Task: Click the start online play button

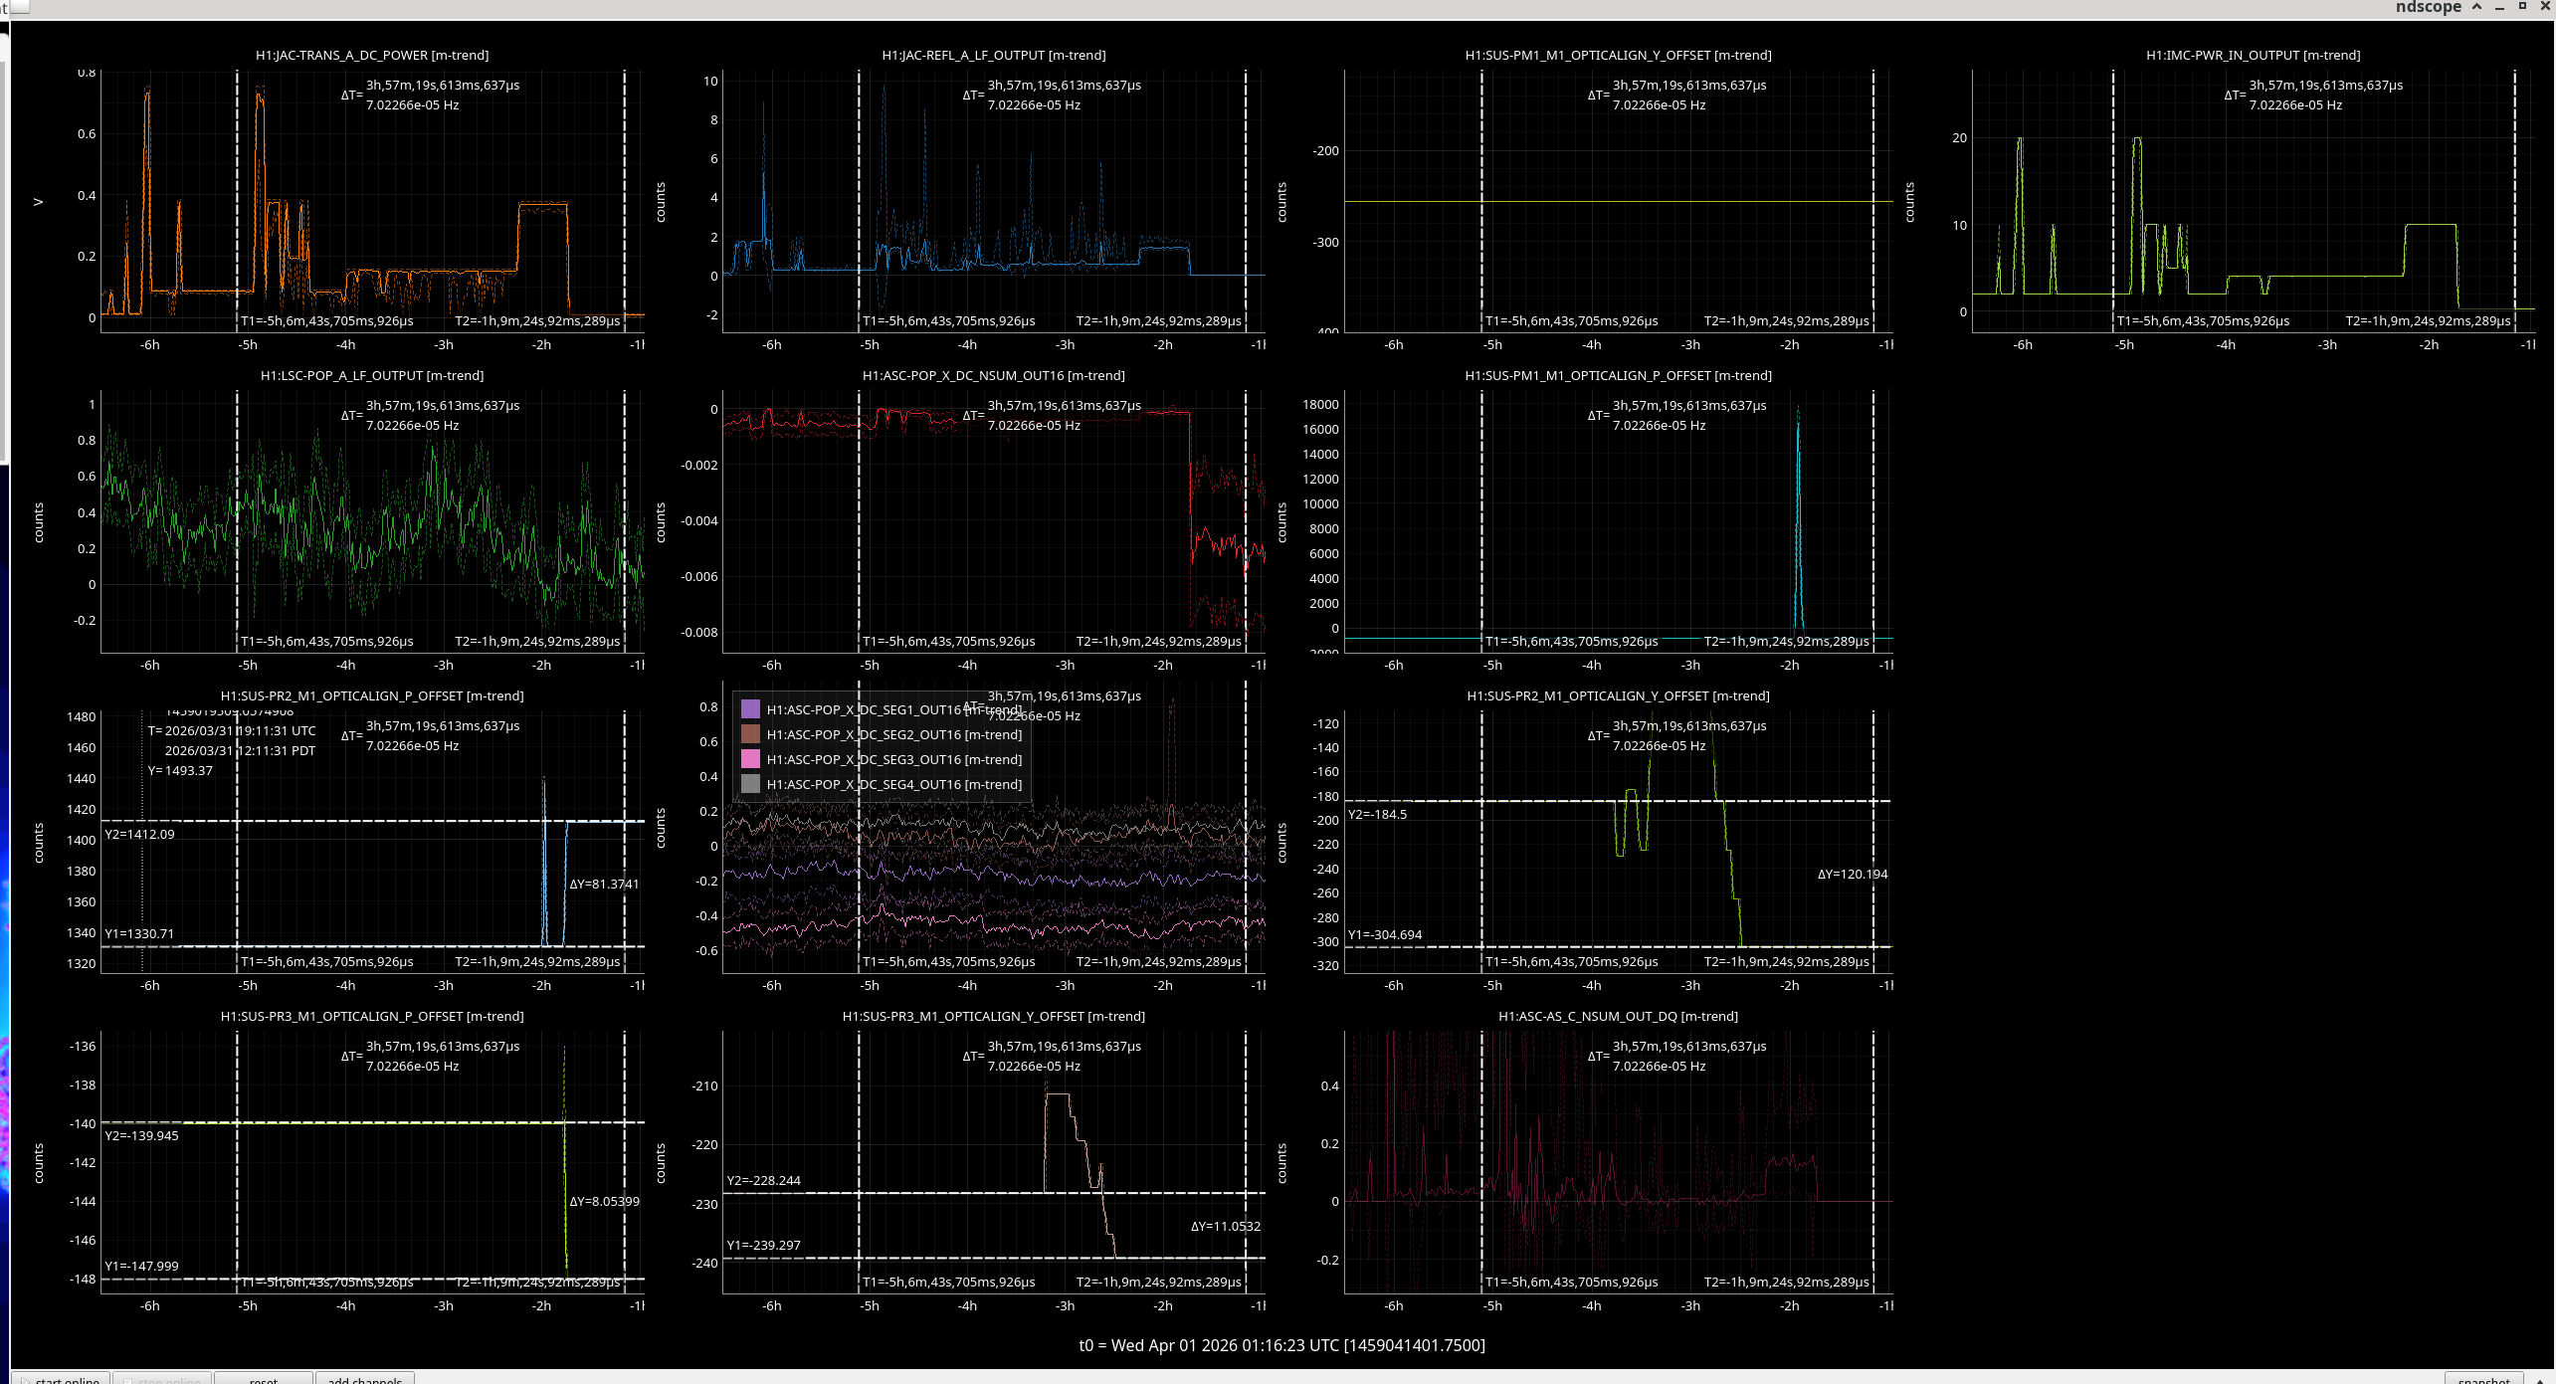Action: (x=61, y=1379)
